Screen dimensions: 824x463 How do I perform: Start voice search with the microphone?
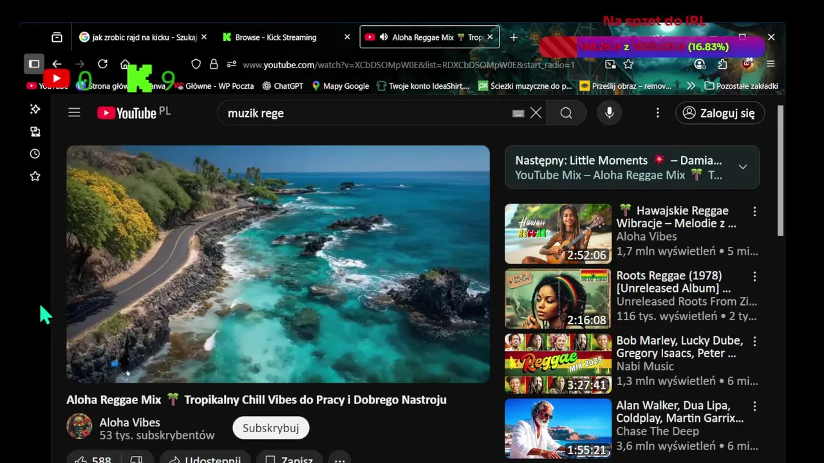(x=609, y=113)
